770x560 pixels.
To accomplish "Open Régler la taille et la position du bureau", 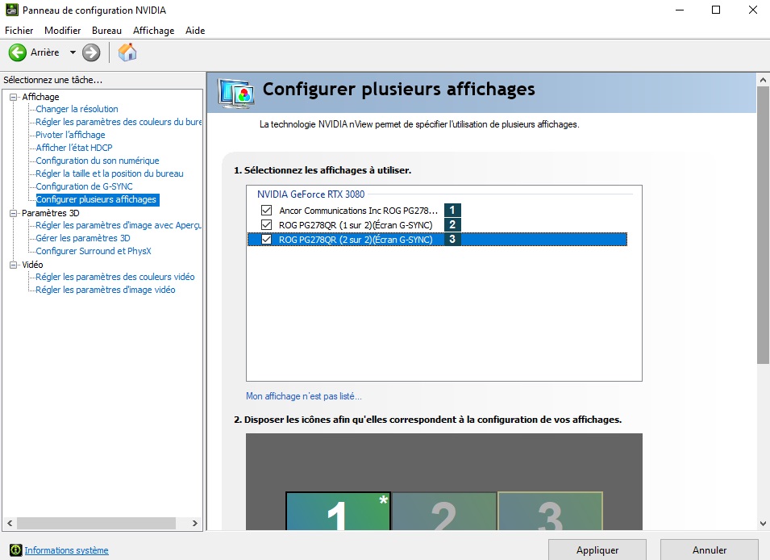I will click(x=109, y=173).
